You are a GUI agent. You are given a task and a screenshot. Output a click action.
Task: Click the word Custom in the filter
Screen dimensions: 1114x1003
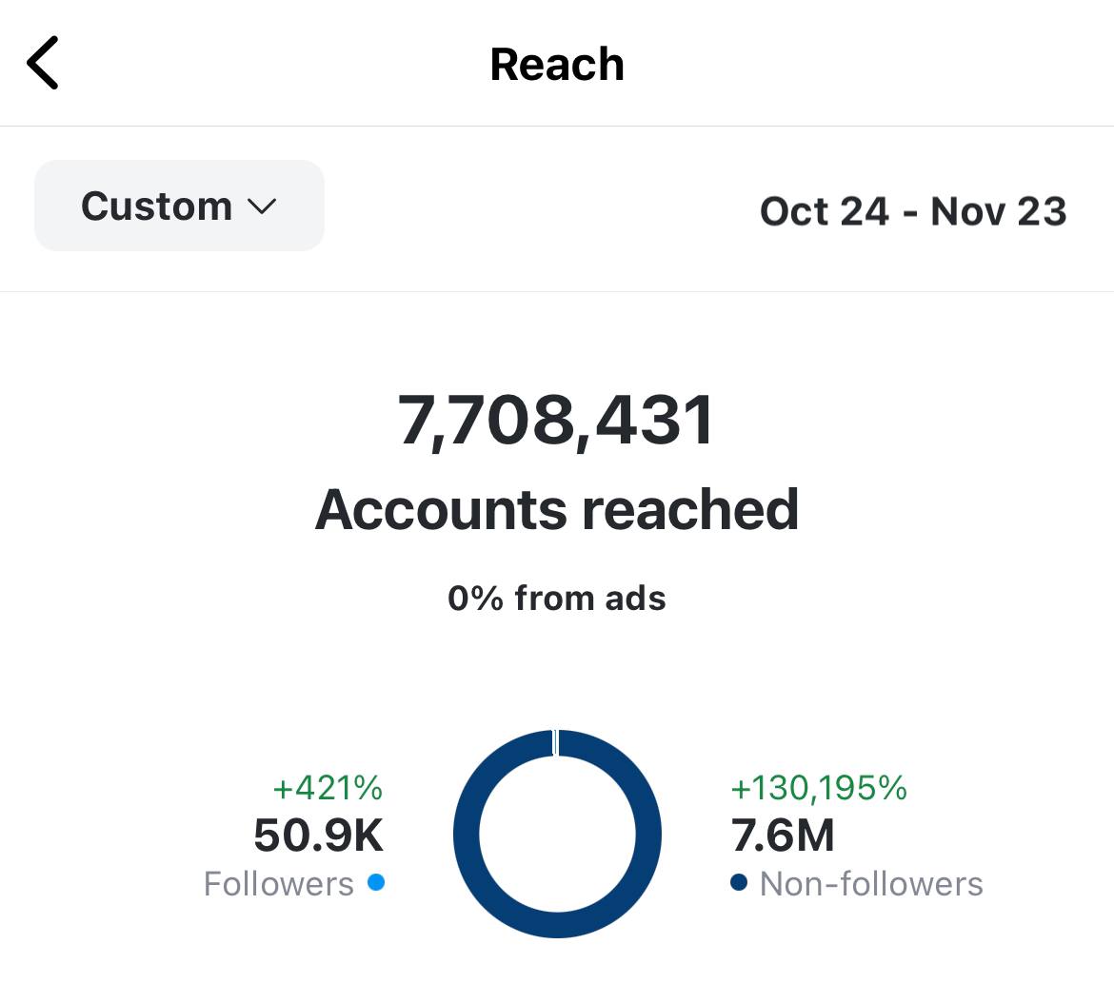click(x=157, y=206)
